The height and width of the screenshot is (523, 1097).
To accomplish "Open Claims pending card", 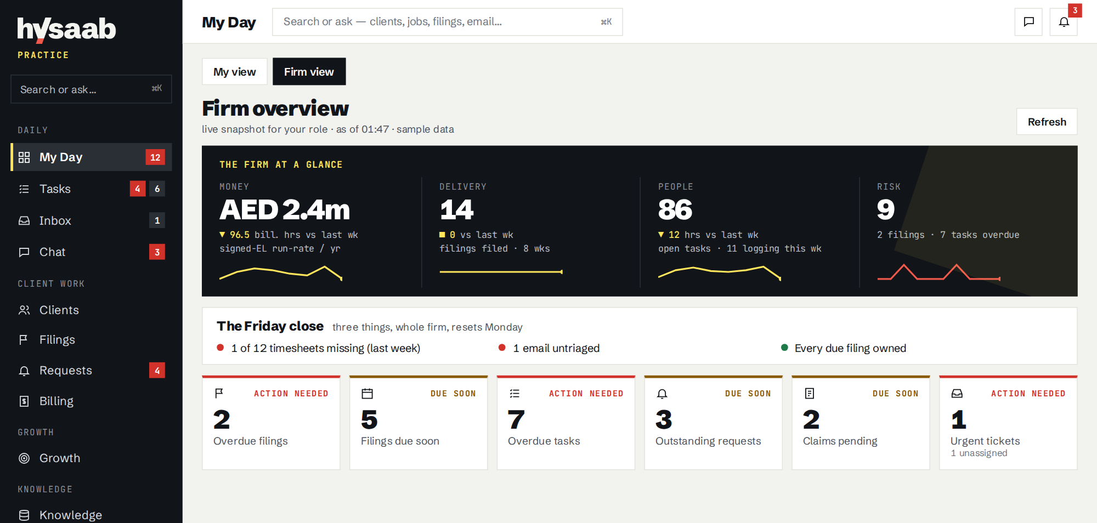I will [861, 423].
